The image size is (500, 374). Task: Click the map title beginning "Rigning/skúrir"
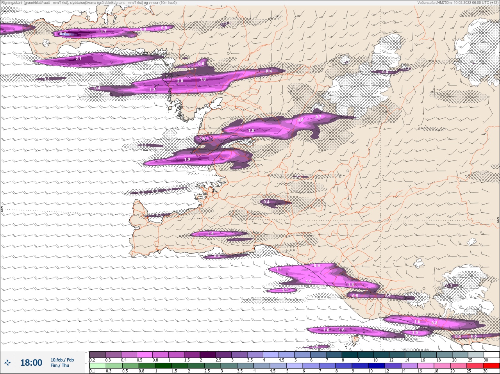coord(89,3)
